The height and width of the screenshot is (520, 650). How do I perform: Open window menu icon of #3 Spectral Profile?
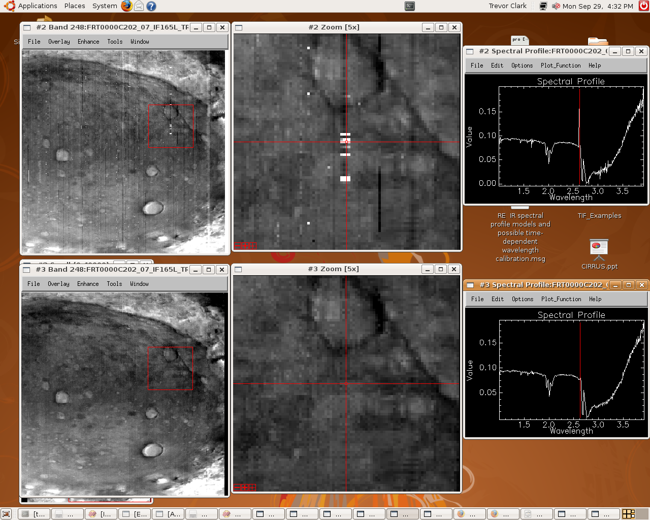tap(470, 285)
